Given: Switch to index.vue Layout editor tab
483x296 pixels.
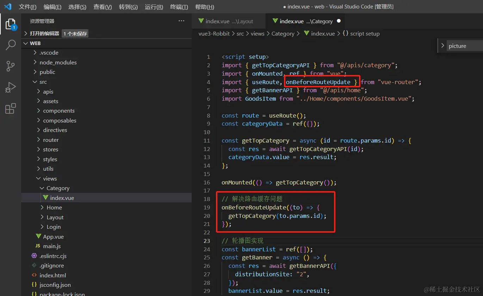Looking at the screenshot, I should click(229, 21).
